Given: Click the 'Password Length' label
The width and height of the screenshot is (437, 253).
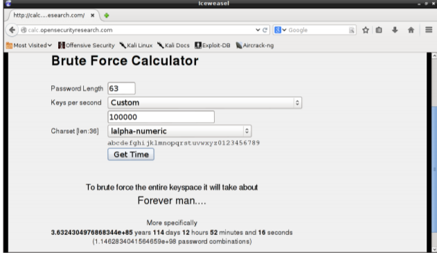Looking at the screenshot, I should (x=77, y=89).
